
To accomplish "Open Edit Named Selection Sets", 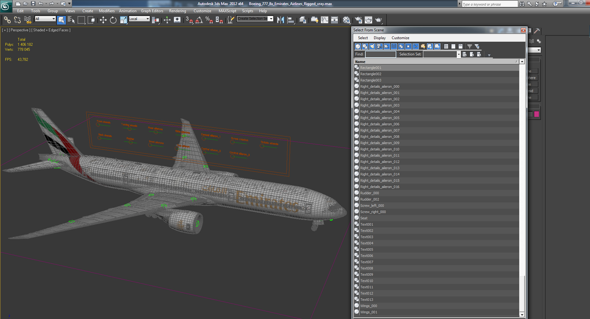I will [x=230, y=20].
